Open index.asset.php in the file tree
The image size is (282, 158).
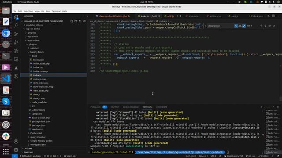(x=41, y=64)
